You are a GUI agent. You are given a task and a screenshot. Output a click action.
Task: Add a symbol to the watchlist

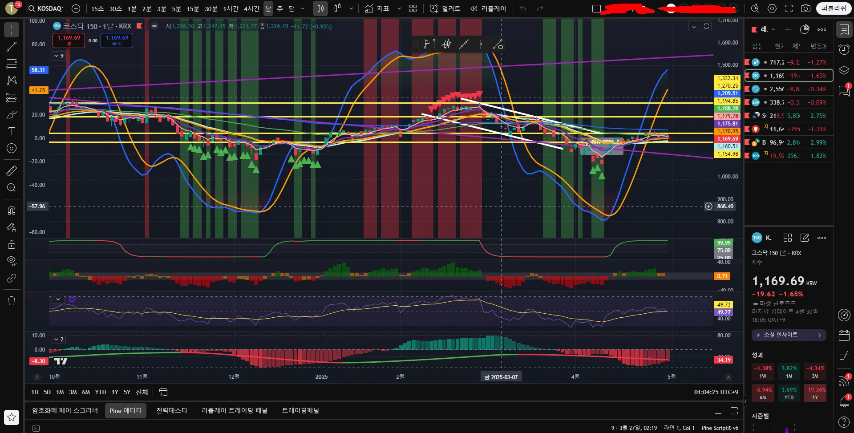coord(788,29)
